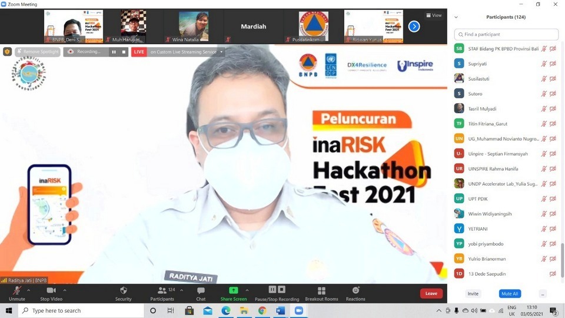Screen dimensions: 565x318
Task: Open more options button beside Mute All
Action: [543, 294]
